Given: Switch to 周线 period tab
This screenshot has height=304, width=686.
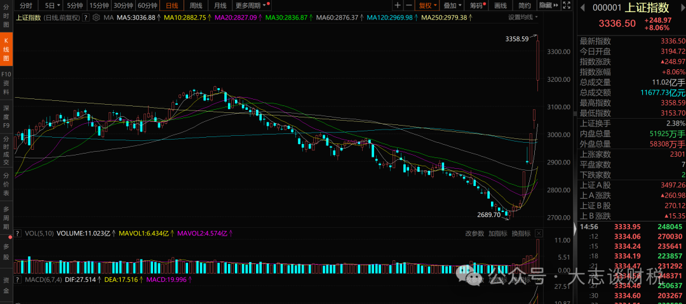Looking at the screenshot, I should pos(196,6).
